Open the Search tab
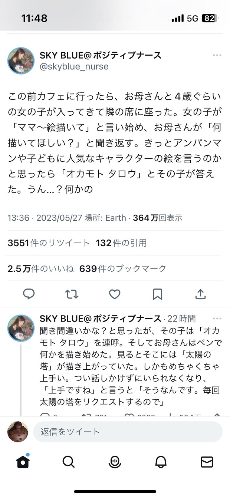230x498 pixels. pos(69,462)
